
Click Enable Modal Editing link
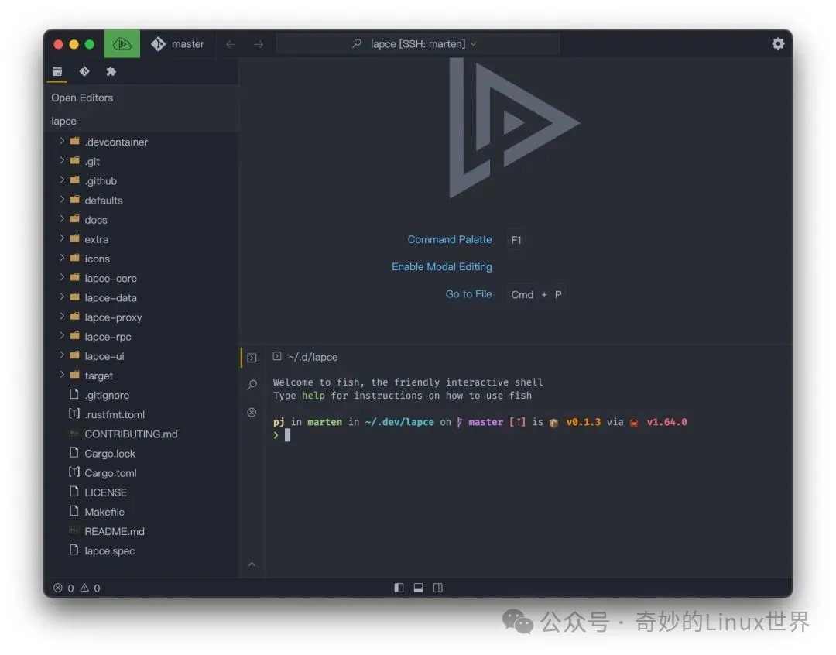[441, 266]
